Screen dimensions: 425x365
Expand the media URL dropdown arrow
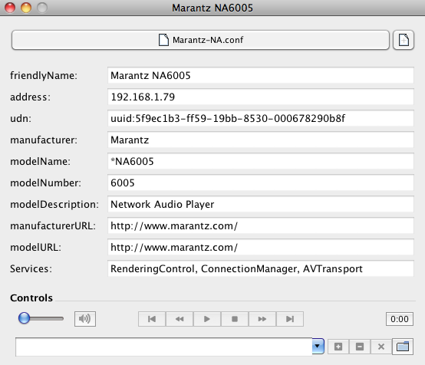[318, 346]
